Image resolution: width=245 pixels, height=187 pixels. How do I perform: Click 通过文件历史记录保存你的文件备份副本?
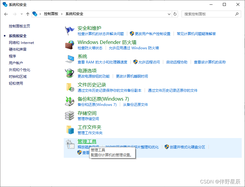coord(110,90)
